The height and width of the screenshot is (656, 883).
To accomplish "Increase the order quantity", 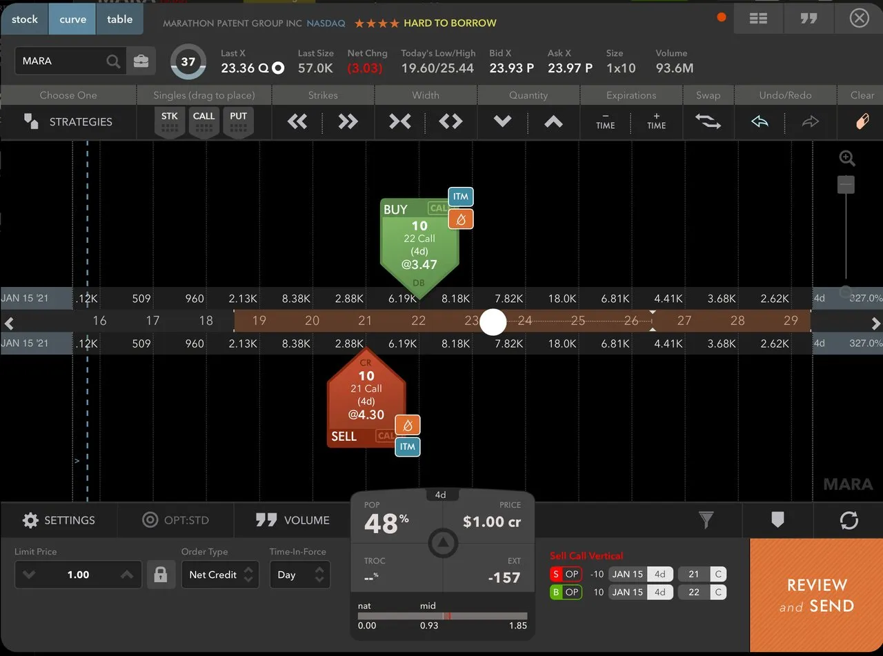I will 553,122.
